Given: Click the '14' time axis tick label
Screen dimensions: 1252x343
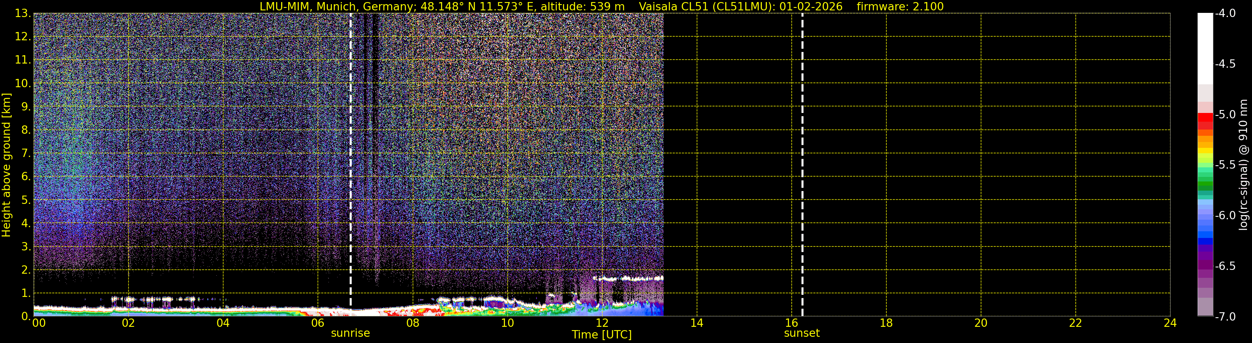Looking at the screenshot, I should 697,323.
